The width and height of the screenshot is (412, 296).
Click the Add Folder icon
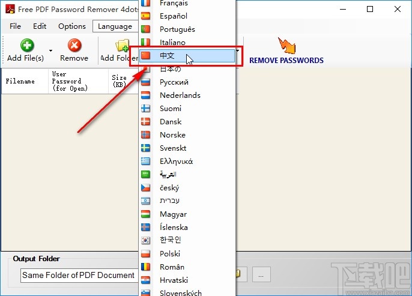click(x=122, y=45)
